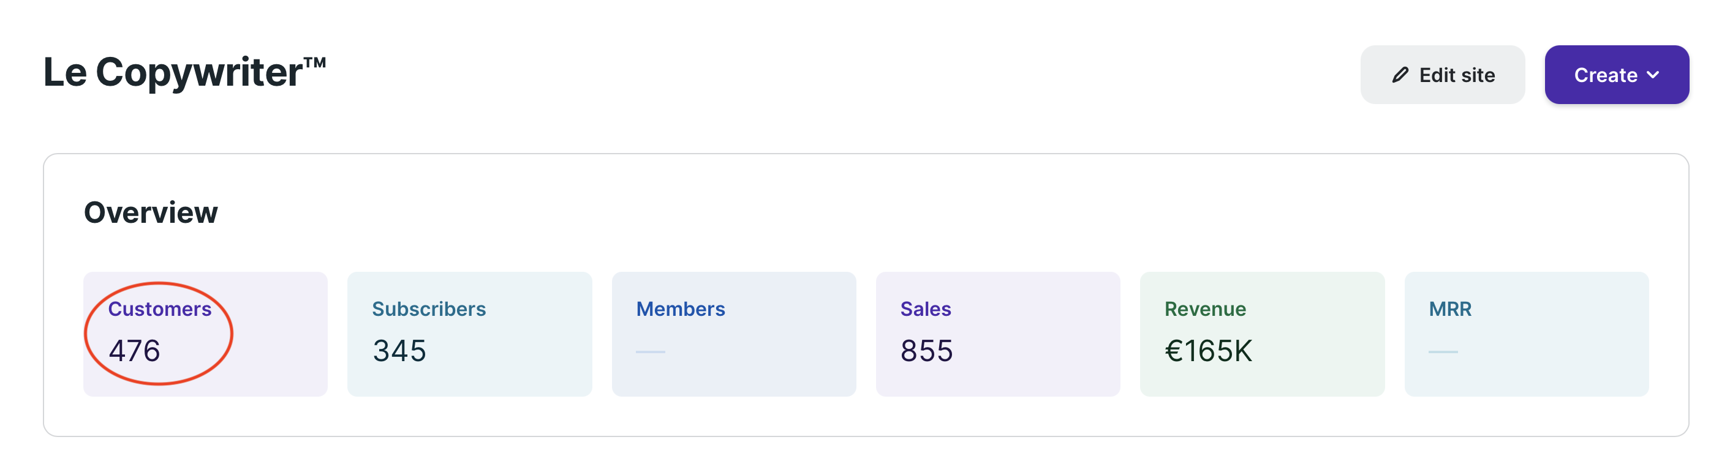The image size is (1719, 475).
Task: Select the Subscribers label
Action: (428, 309)
